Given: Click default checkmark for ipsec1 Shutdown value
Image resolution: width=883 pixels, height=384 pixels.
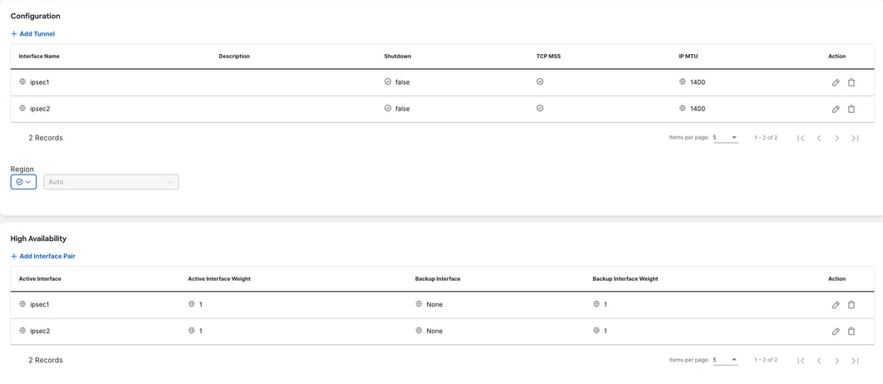Looking at the screenshot, I should pos(387,81).
